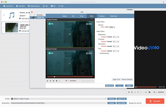Switch to the Enhance tab
The height and width of the screenshot is (107, 166).
pyautogui.click(x=102, y=16)
